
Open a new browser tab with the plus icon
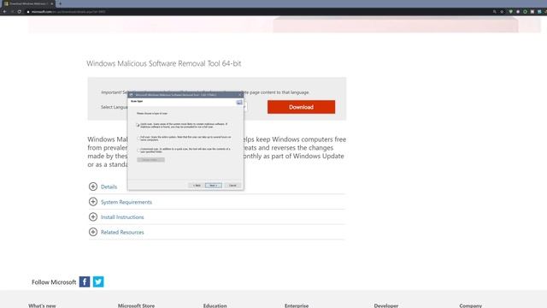(x=60, y=3)
